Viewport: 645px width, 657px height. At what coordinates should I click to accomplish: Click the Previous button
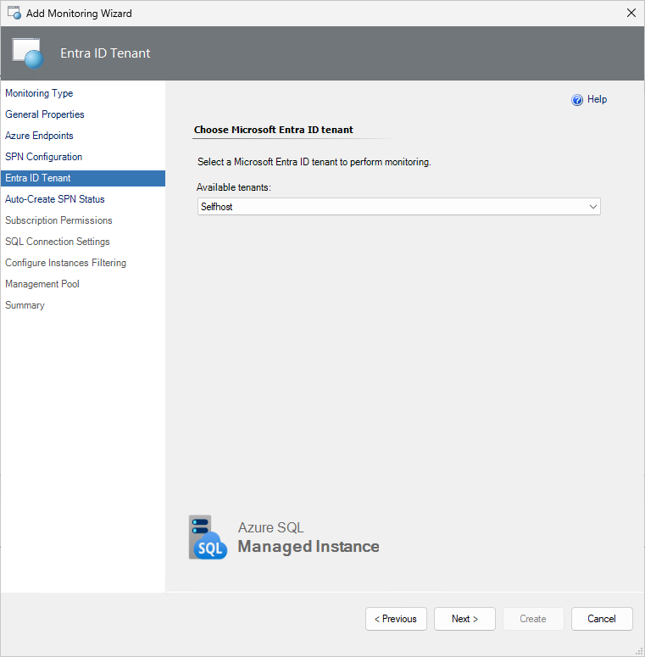pos(396,619)
